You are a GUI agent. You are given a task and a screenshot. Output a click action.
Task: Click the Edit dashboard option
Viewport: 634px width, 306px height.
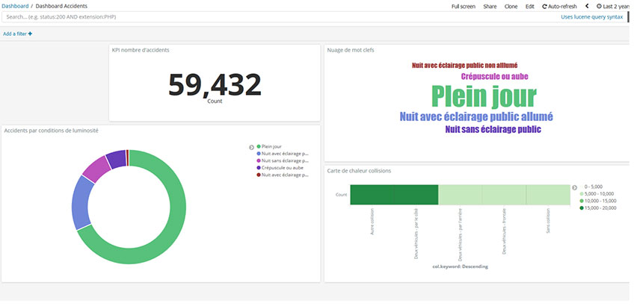[529, 6]
